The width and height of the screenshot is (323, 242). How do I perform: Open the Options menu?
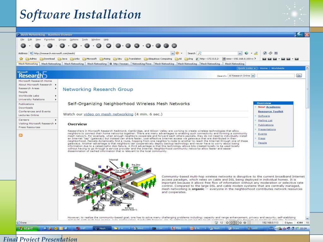(74, 39)
